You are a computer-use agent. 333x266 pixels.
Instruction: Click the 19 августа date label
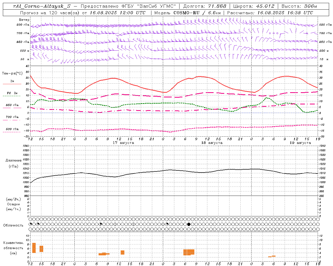[300, 143]
